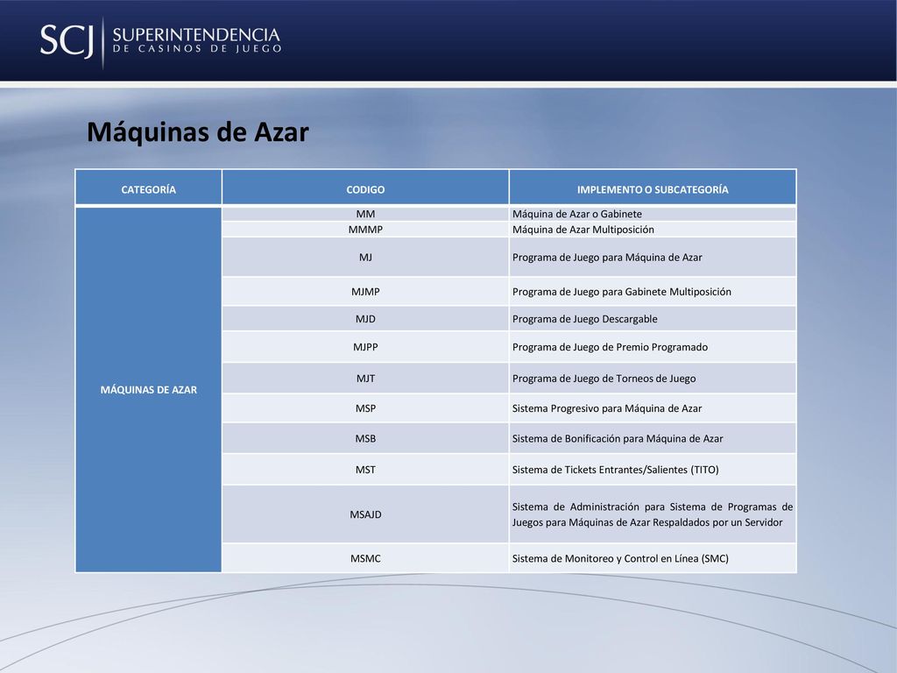Select 'Sistema Progresivo para Máquina de Azar'
The width and height of the screenshot is (897, 673).
(x=607, y=408)
